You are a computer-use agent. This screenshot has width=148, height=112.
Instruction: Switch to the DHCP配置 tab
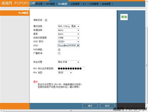pyautogui.click(x=50, y=4)
